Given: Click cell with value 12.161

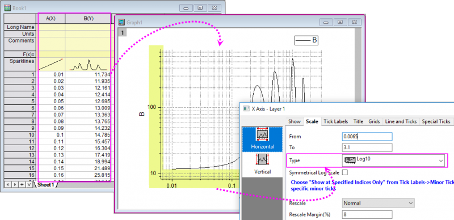Looking at the screenshot, I should click(88, 88).
